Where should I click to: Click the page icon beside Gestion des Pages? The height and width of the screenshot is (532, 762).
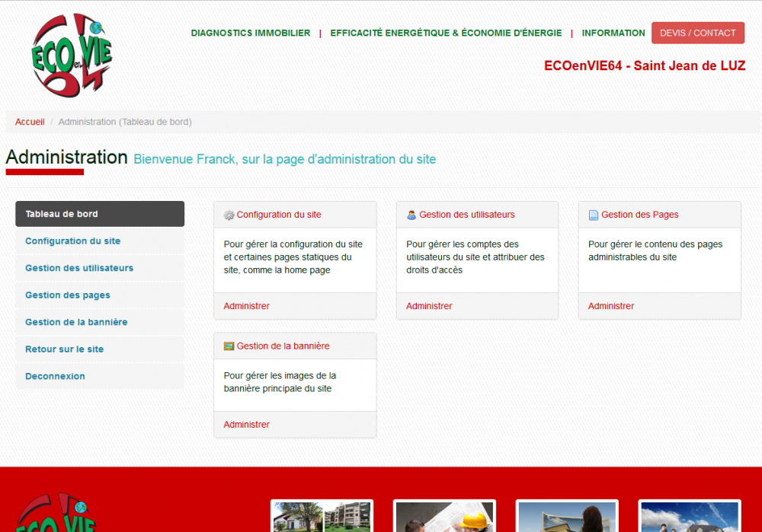click(x=594, y=215)
